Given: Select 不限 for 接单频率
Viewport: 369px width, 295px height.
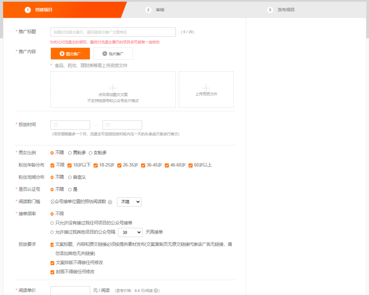Looking at the screenshot, I should [52, 214].
